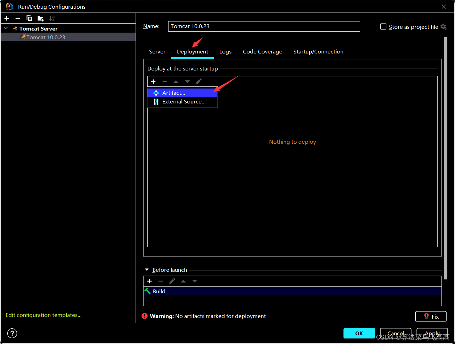Collapse the Before launch section
The height and width of the screenshot is (344, 455).
(x=147, y=270)
